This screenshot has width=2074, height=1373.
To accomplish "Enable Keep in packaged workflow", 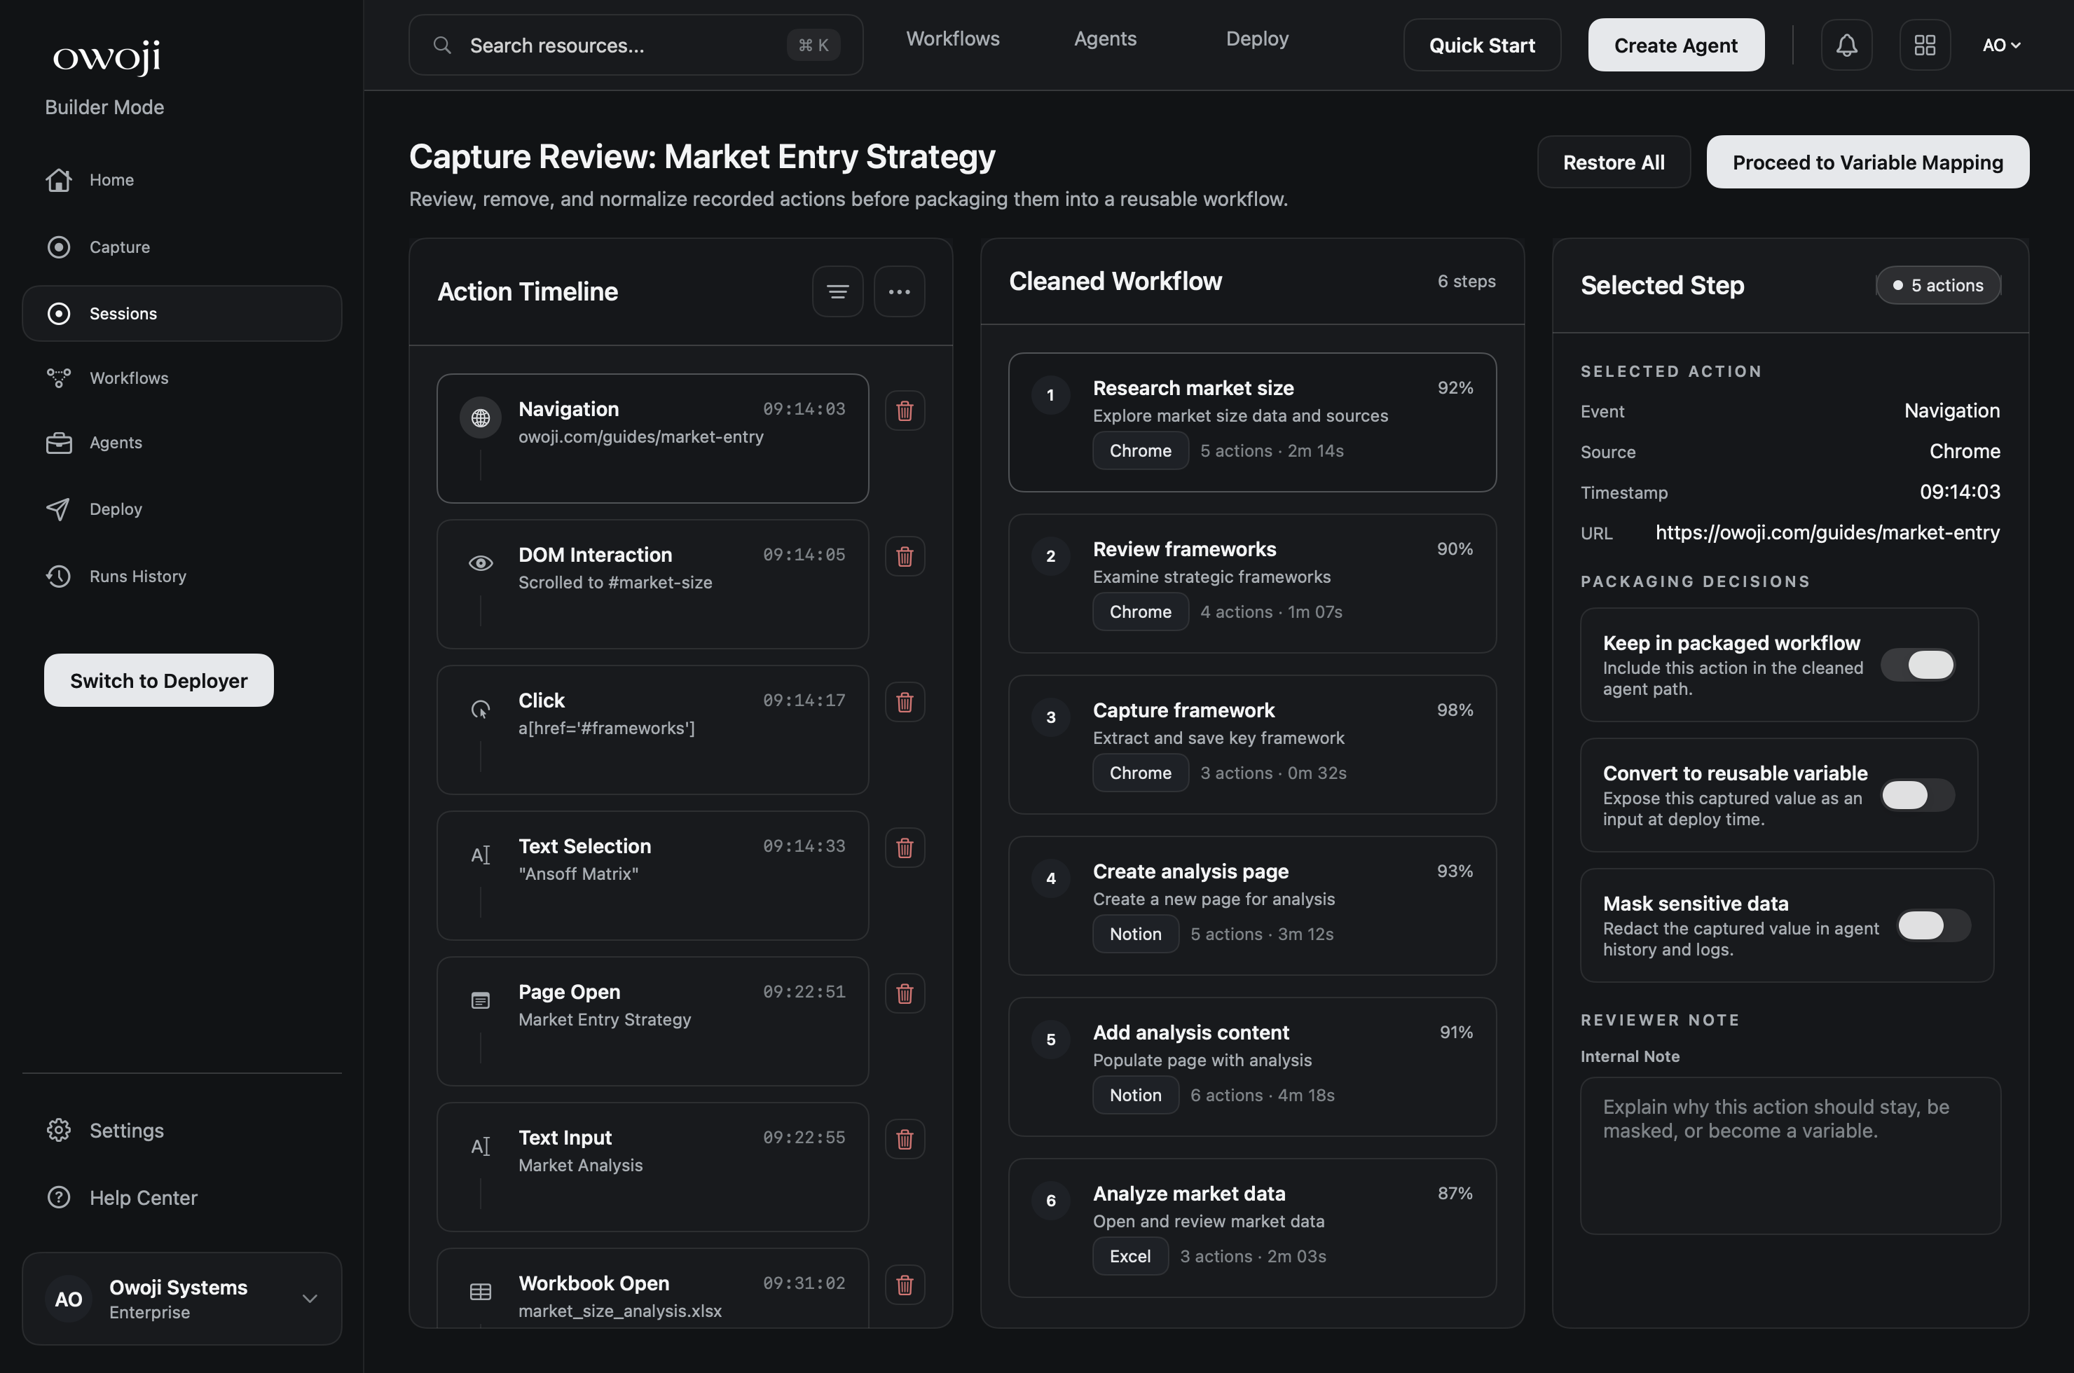I will [1920, 665].
